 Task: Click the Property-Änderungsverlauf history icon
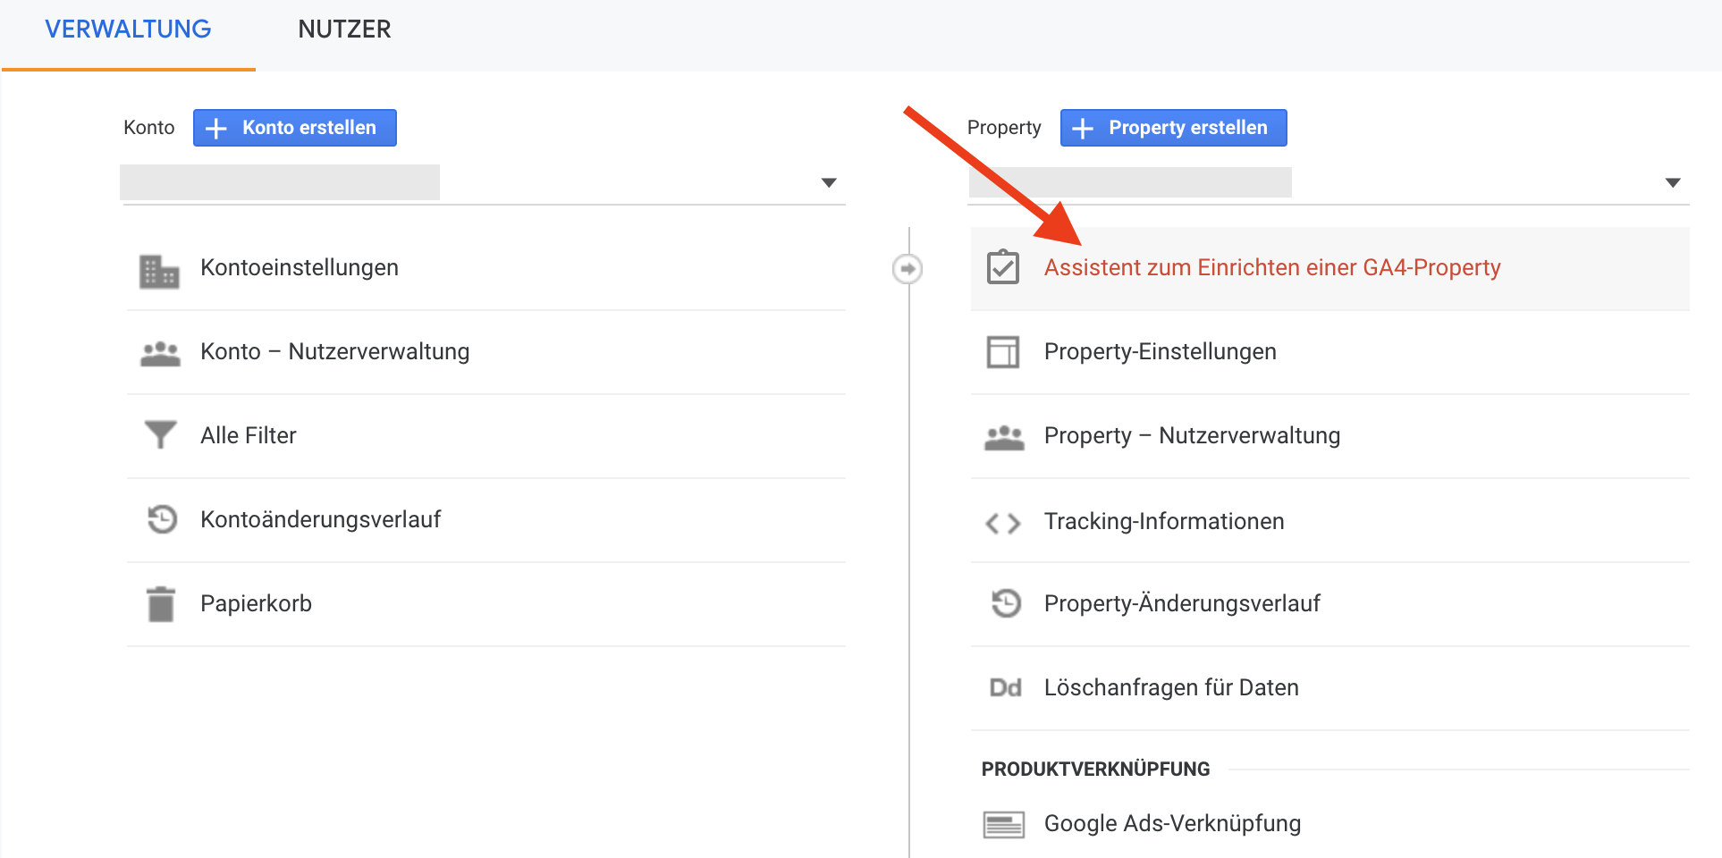[1006, 603]
